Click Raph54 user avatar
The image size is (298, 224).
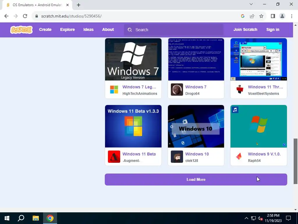[240, 157]
